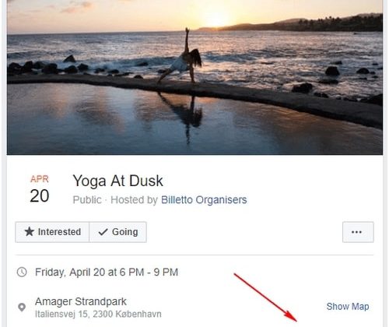The image size is (389, 327).
Task: Click the red arrow annotation
Action: click(x=265, y=297)
